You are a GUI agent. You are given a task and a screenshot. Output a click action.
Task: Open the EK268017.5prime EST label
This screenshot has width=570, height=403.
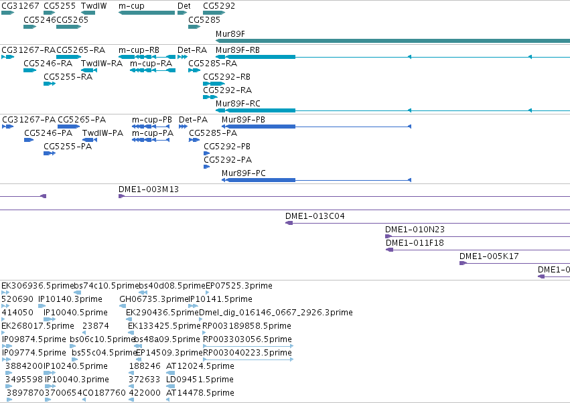tap(38, 326)
